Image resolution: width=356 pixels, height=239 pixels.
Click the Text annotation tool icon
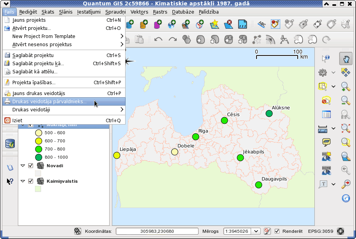pyautogui.click(x=323, y=184)
